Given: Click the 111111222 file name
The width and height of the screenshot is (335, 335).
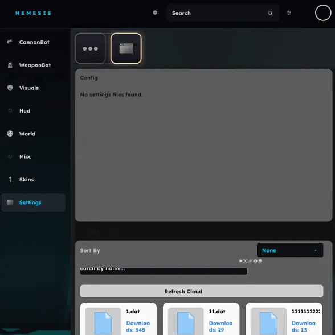Looking at the screenshot, I should (x=305, y=312).
